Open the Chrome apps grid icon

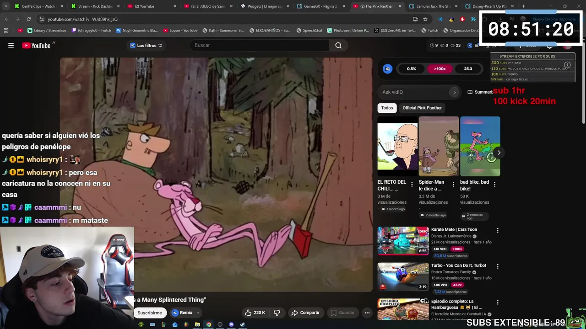coord(6,31)
